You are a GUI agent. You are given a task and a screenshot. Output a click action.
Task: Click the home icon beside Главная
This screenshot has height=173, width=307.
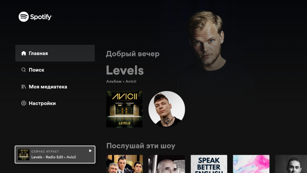pos(23,53)
